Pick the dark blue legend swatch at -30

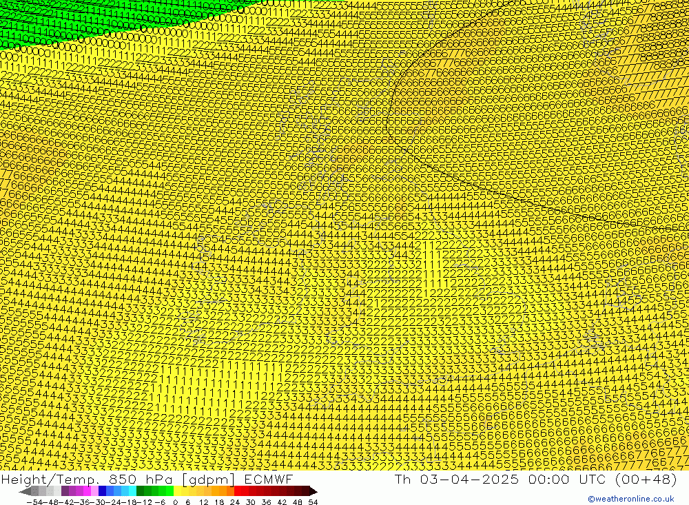coord(102,491)
